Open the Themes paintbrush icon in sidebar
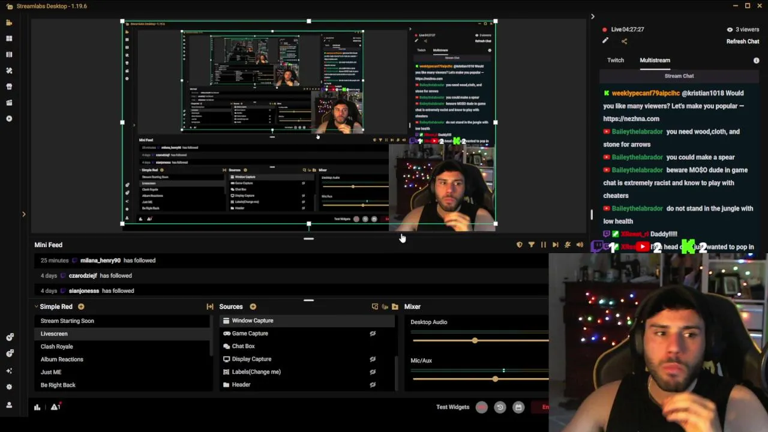 point(9,70)
